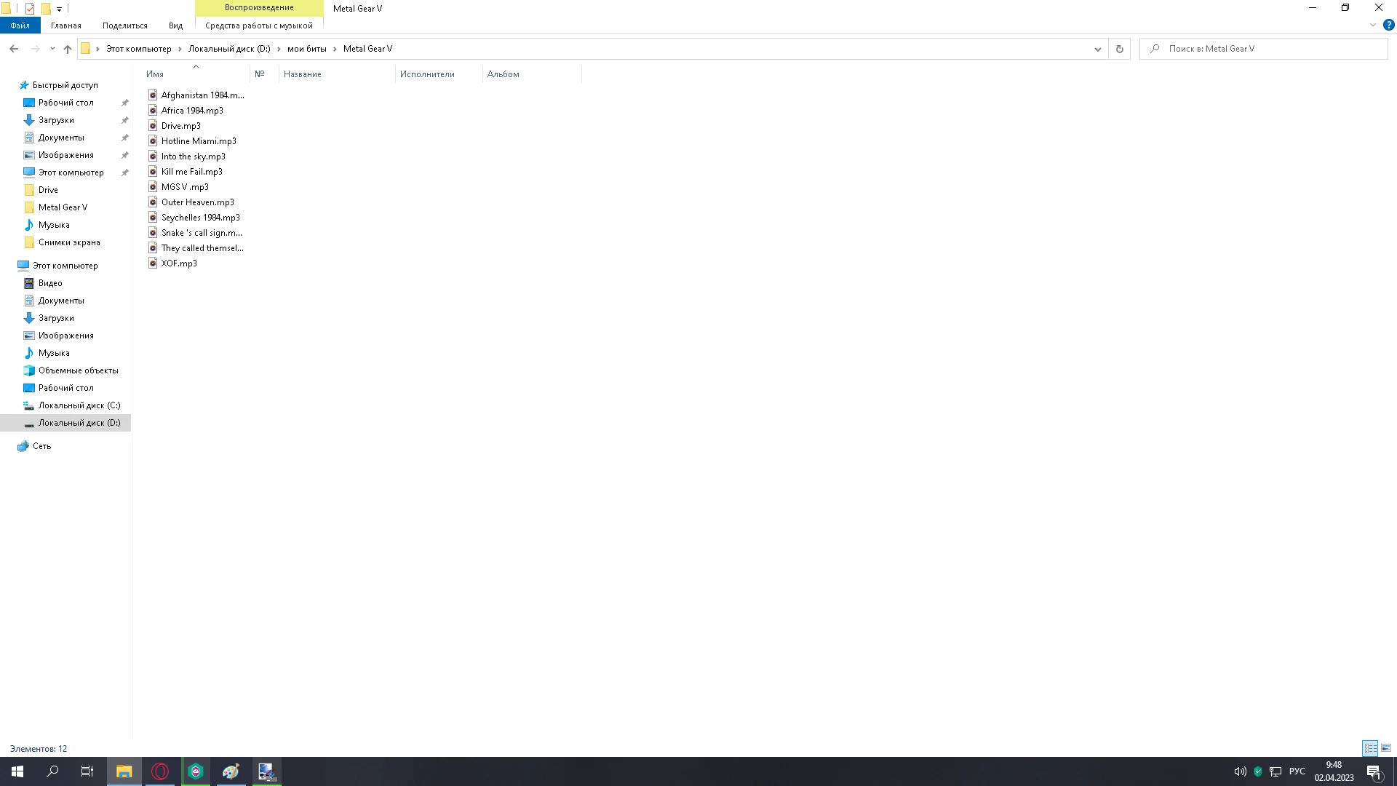This screenshot has height=786, width=1397.
Task: Open notification center icon
Action: coord(1374,772)
